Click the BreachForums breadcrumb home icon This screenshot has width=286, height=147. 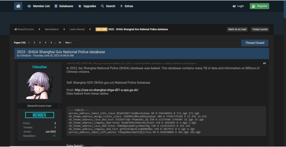(x=15, y=29)
